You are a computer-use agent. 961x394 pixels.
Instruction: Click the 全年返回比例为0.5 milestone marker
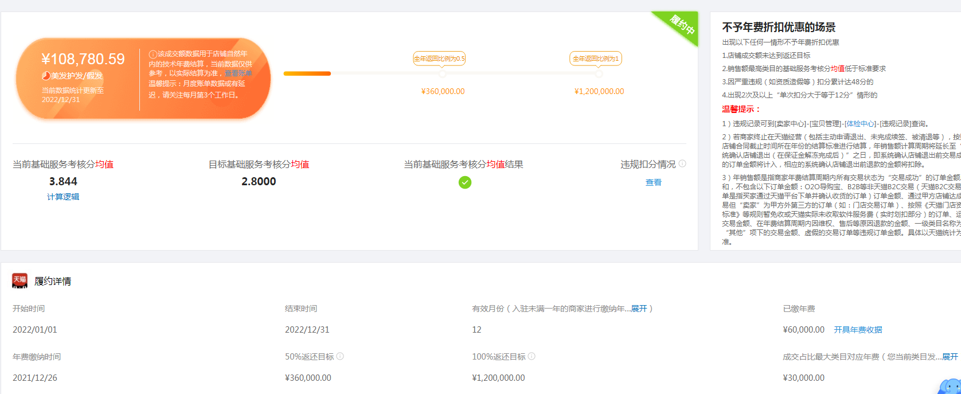click(440, 58)
